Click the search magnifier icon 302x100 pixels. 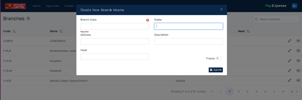coord(256,19)
